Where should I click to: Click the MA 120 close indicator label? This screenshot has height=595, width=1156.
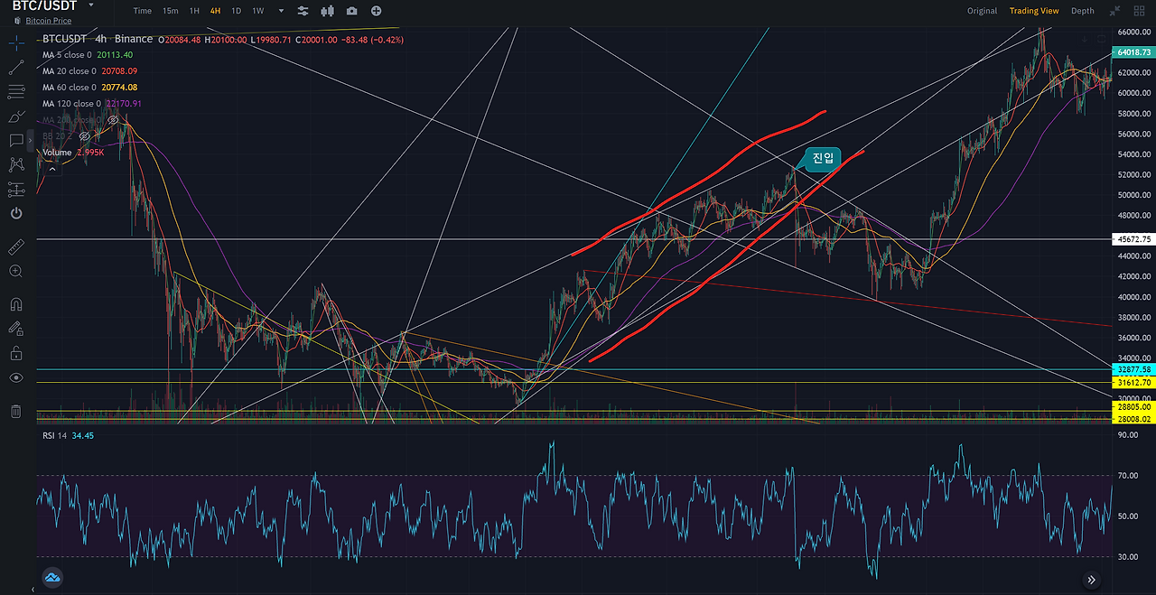click(71, 103)
